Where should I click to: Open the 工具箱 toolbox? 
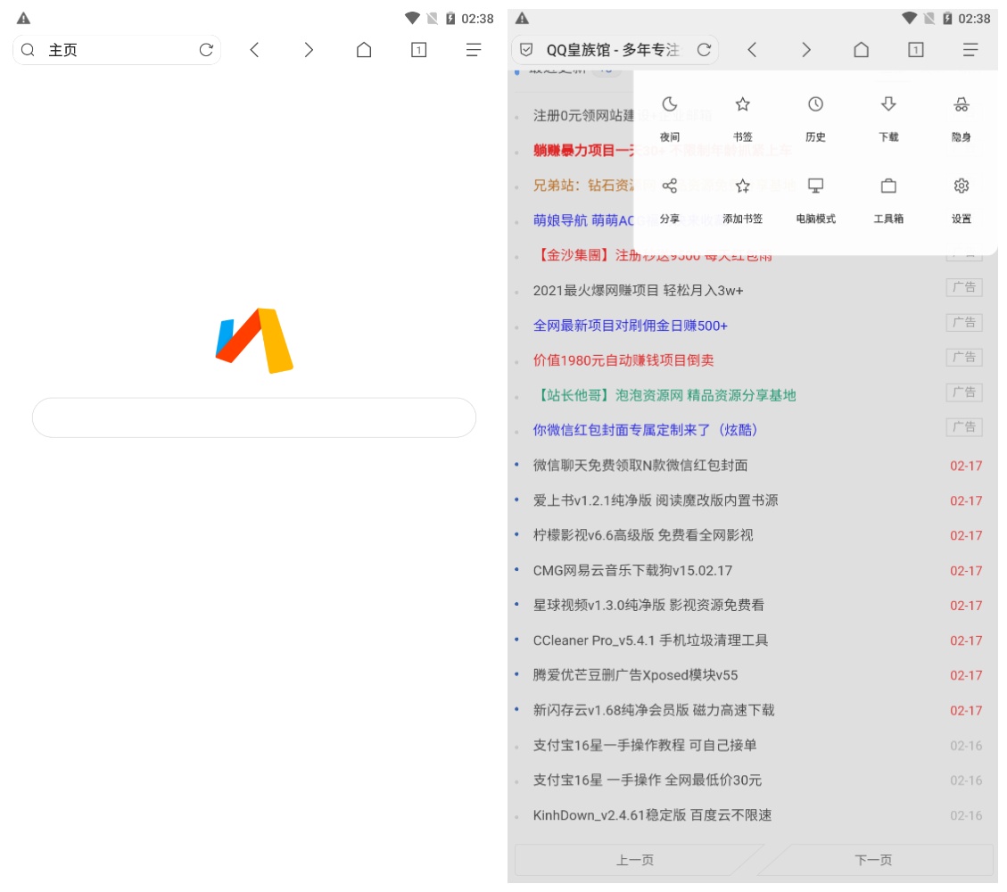pyautogui.click(x=887, y=200)
